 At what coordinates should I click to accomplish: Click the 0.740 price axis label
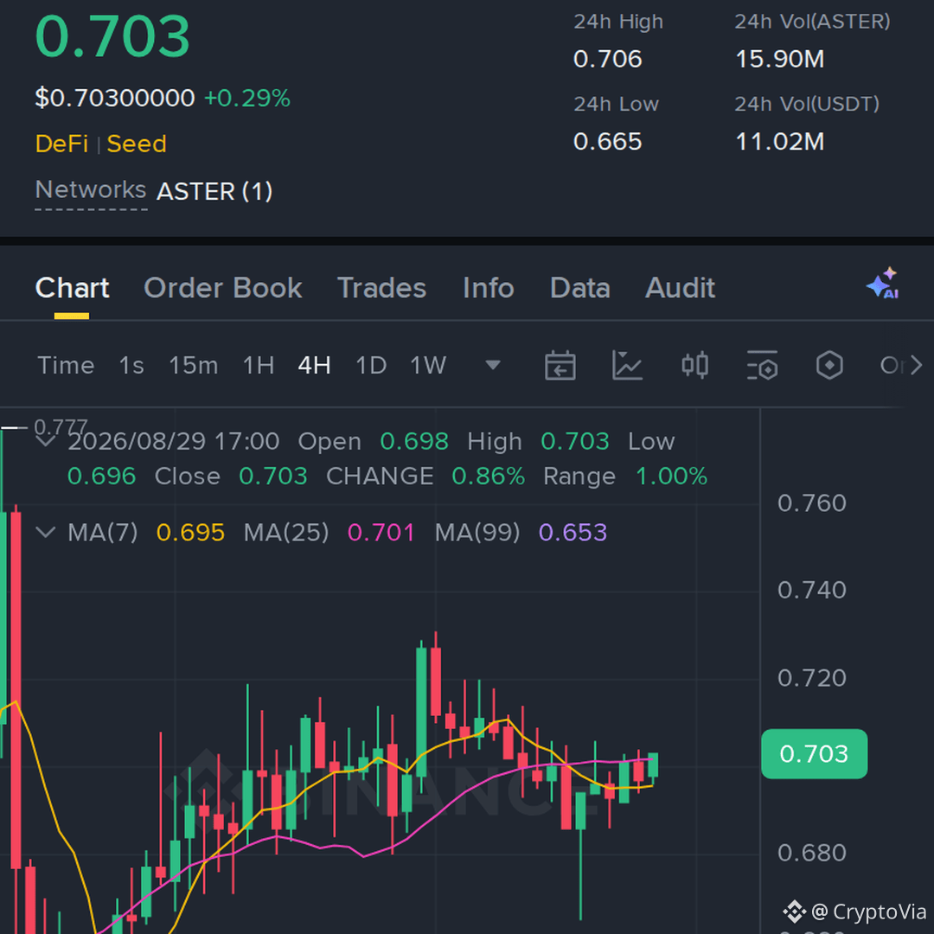point(812,591)
